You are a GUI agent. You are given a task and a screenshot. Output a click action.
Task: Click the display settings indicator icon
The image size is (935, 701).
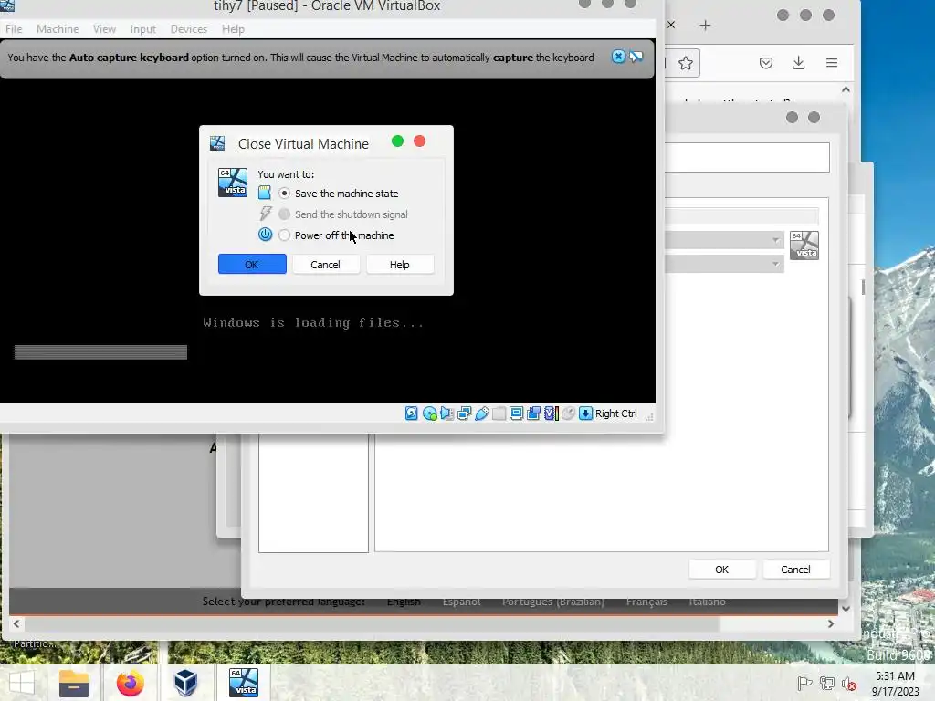point(517,413)
